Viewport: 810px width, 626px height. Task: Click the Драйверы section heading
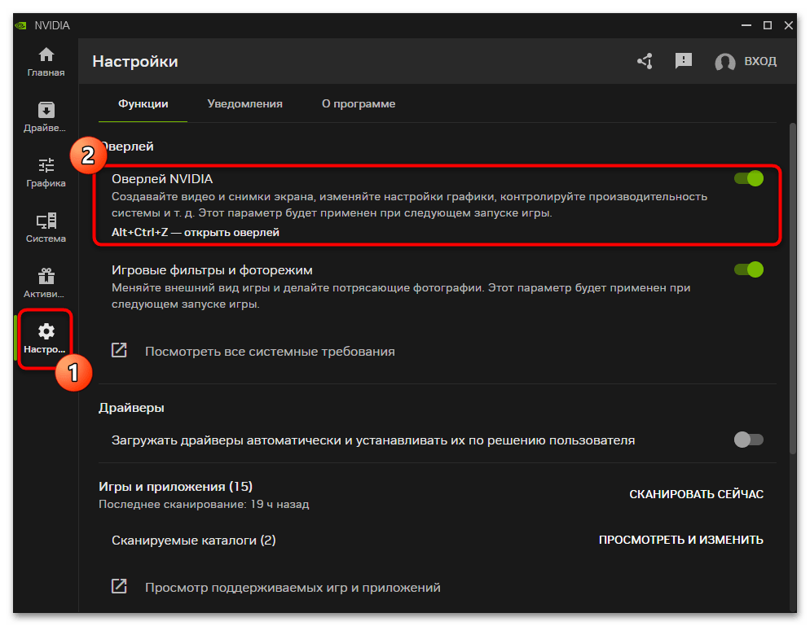click(131, 408)
